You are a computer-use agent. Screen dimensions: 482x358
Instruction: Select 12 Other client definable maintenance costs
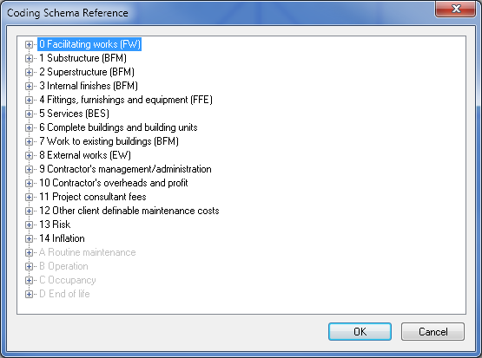point(129,211)
